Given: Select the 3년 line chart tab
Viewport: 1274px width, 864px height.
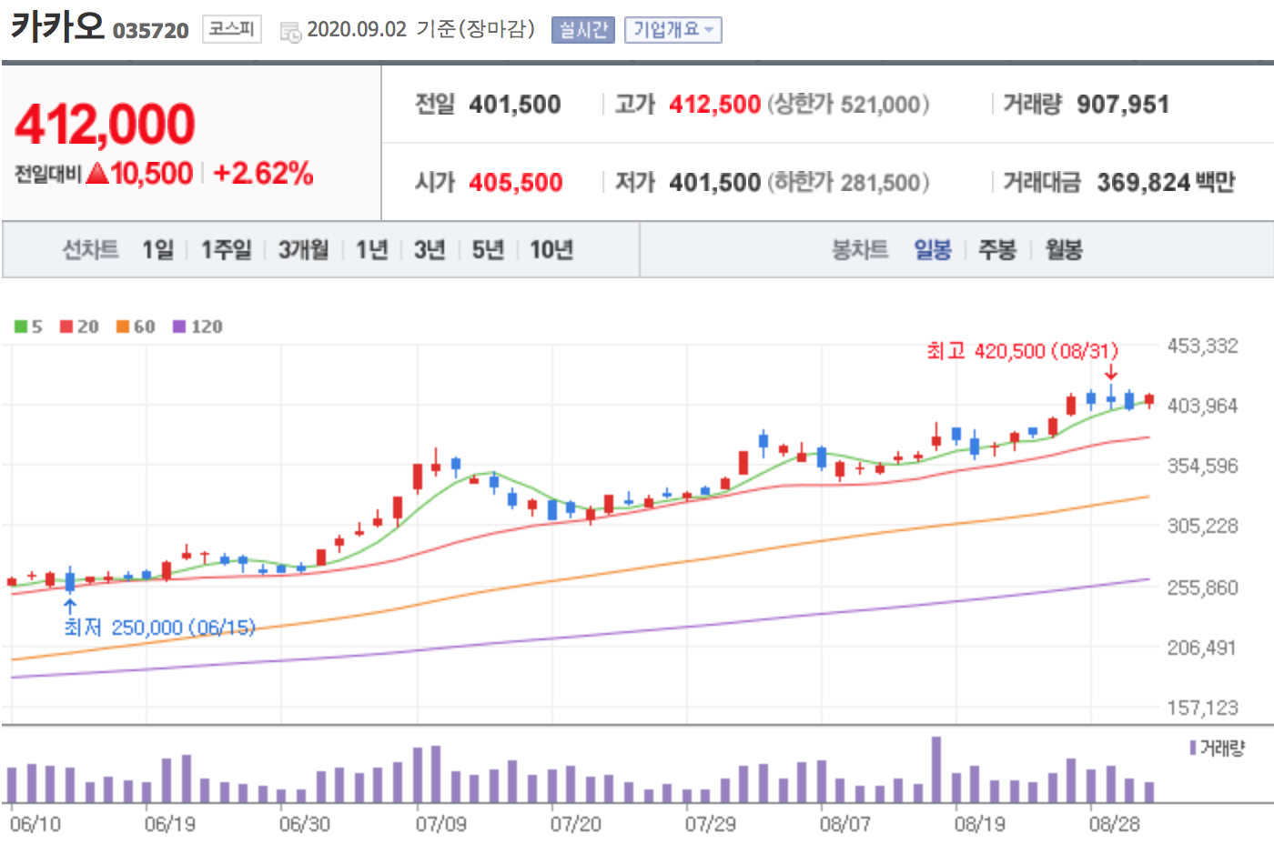Looking at the screenshot, I should point(430,249).
